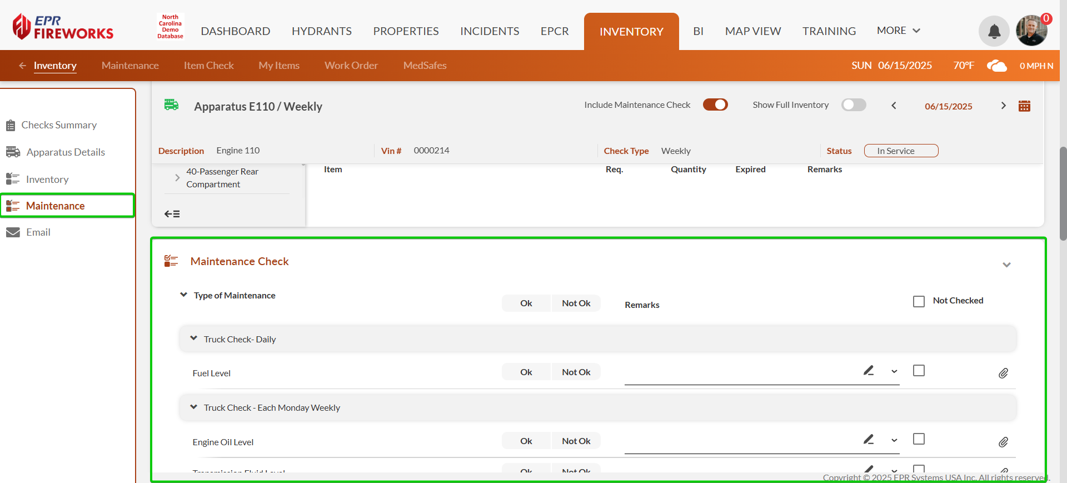
Task: Open the MORE dropdown menu
Action: pyautogui.click(x=898, y=31)
